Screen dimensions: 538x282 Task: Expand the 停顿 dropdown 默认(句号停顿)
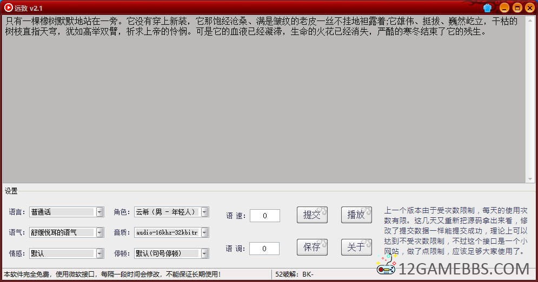[171, 253]
